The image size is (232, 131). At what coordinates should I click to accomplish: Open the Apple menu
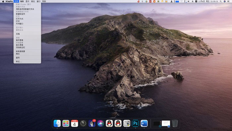[x=3, y=1]
